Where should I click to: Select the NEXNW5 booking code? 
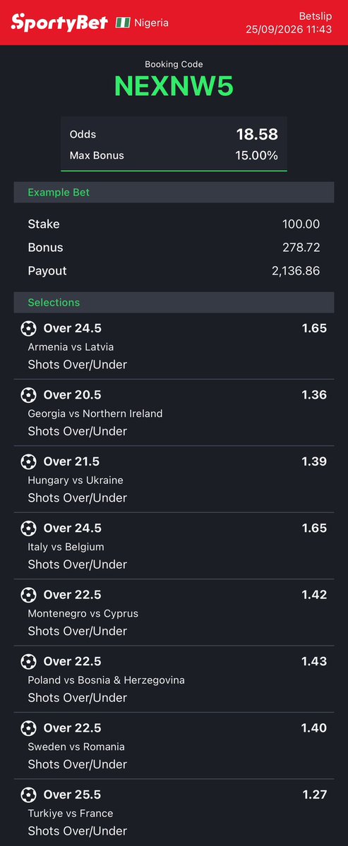coord(174,86)
